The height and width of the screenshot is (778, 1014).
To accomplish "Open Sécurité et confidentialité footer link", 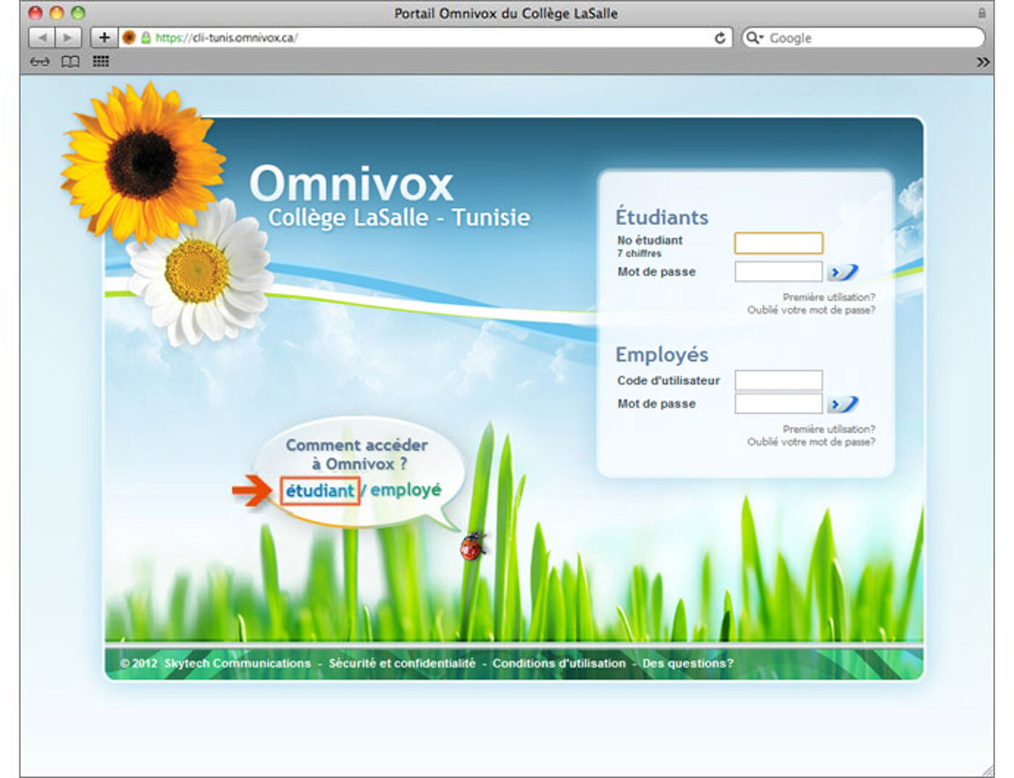I will pos(402,663).
